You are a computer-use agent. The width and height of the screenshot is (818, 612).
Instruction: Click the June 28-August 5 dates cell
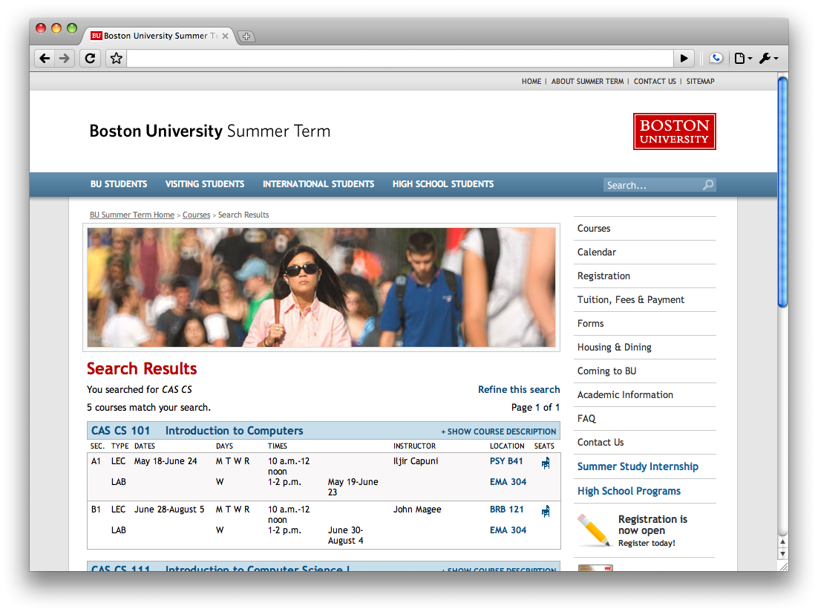(169, 509)
